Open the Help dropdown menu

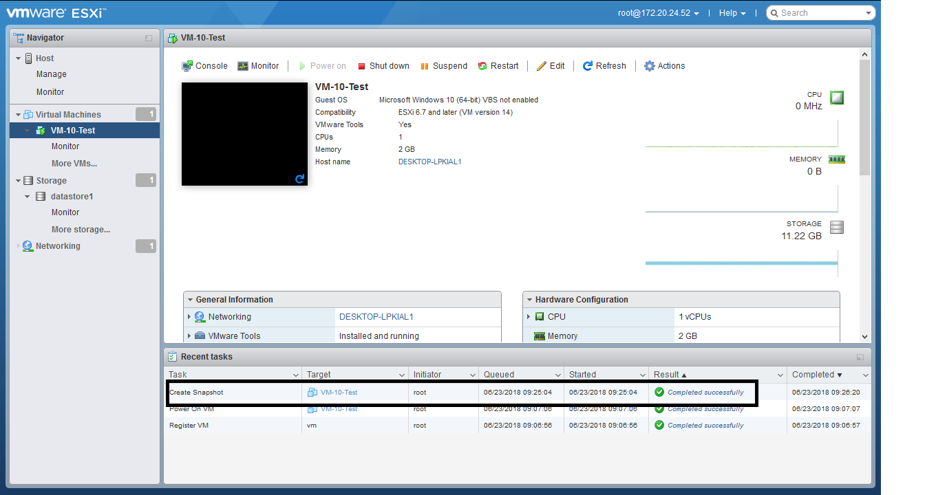coord(732,13)
